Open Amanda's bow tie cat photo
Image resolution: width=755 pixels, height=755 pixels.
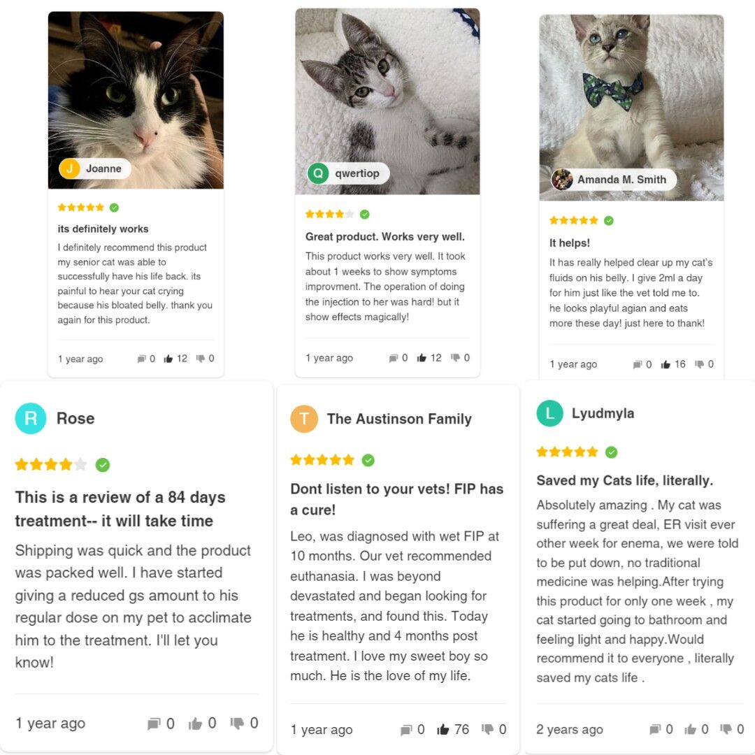(x=631, y=108)
